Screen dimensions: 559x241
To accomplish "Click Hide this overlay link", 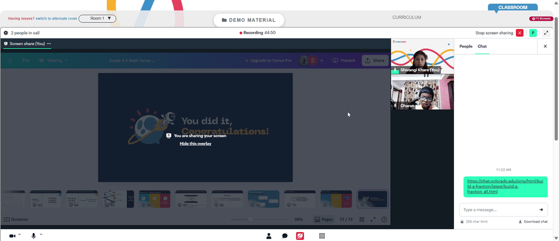I will tap(195, 144).
